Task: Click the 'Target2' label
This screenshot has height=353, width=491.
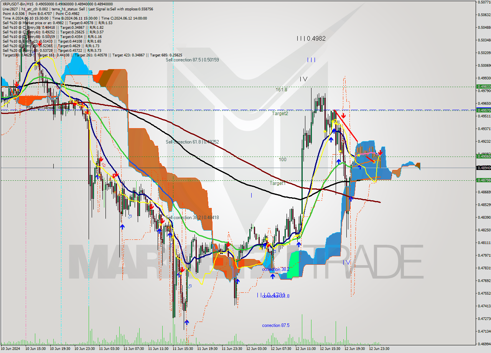Action: tap(280, 114)
